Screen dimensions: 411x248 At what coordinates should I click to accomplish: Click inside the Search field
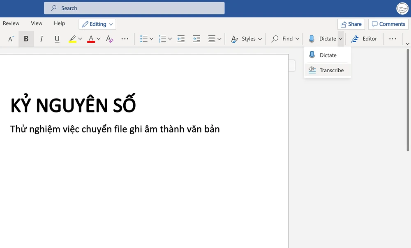134,8
